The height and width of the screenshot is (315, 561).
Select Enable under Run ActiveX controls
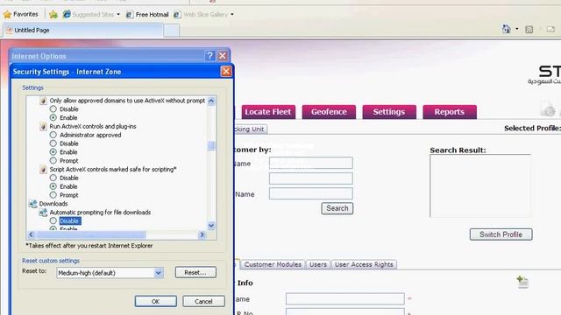tap(53, 151)
